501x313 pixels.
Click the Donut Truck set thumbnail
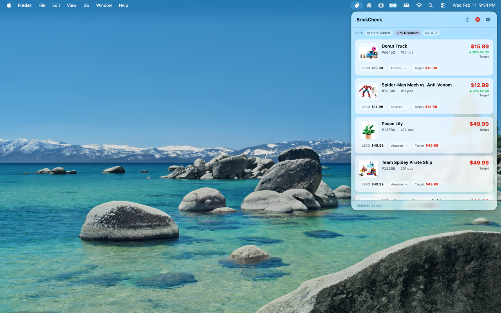click(x=368, y=52)
